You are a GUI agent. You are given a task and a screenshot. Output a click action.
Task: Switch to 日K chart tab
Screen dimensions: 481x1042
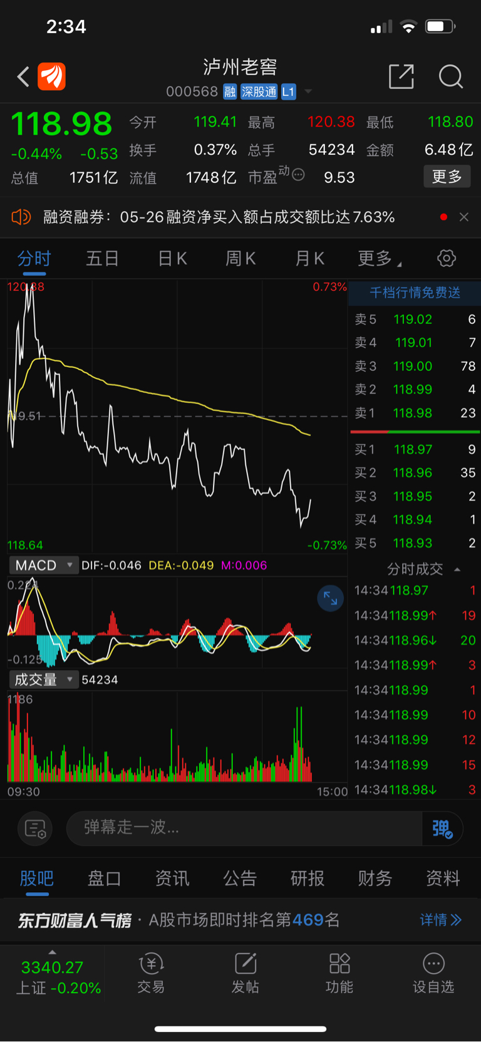coord(172,258)
